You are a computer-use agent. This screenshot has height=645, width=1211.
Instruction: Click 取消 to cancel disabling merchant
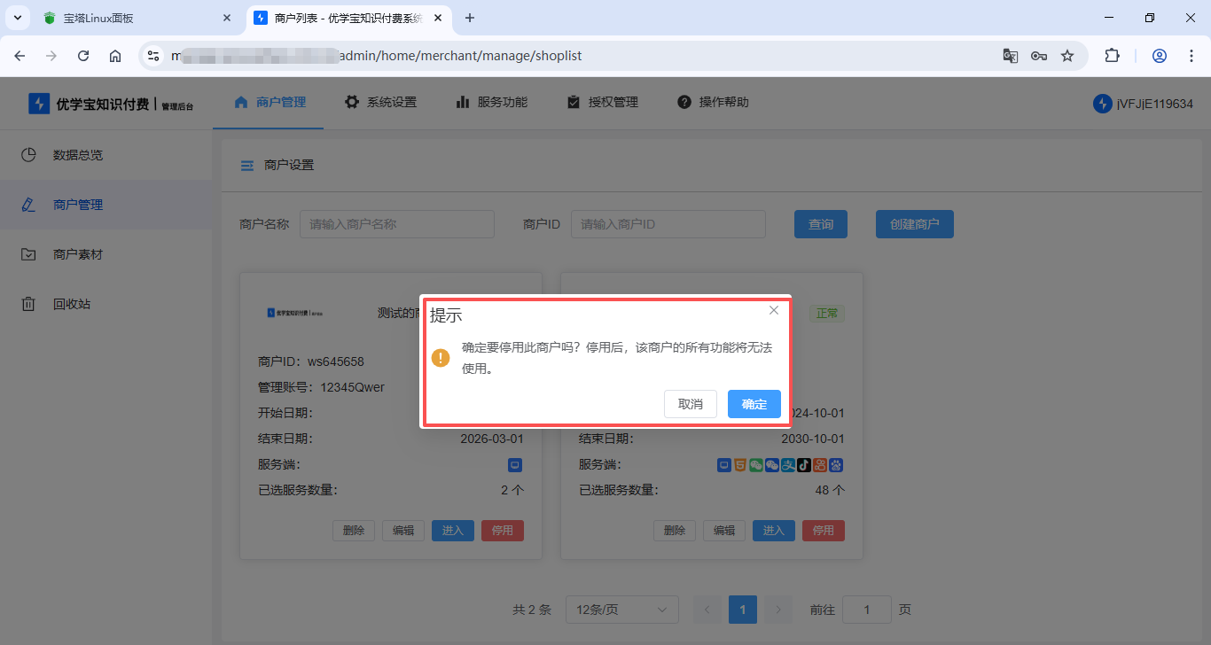click(690, 404)
